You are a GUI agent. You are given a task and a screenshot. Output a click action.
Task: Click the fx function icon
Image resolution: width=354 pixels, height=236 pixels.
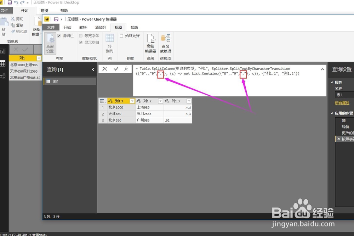pyautogui.click(x=126, y=69)
